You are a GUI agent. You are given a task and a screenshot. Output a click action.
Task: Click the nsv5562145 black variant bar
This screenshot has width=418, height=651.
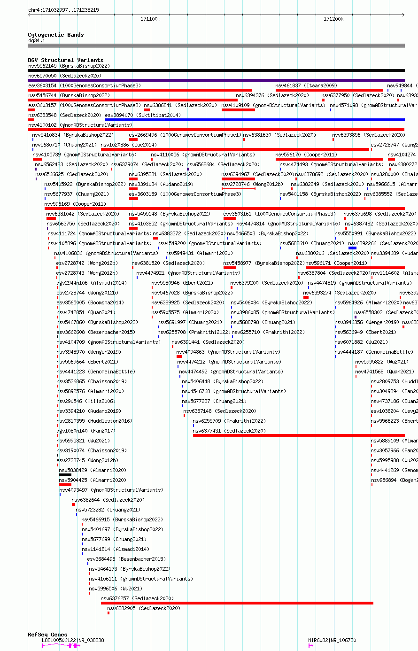click(x=216, y=70)
